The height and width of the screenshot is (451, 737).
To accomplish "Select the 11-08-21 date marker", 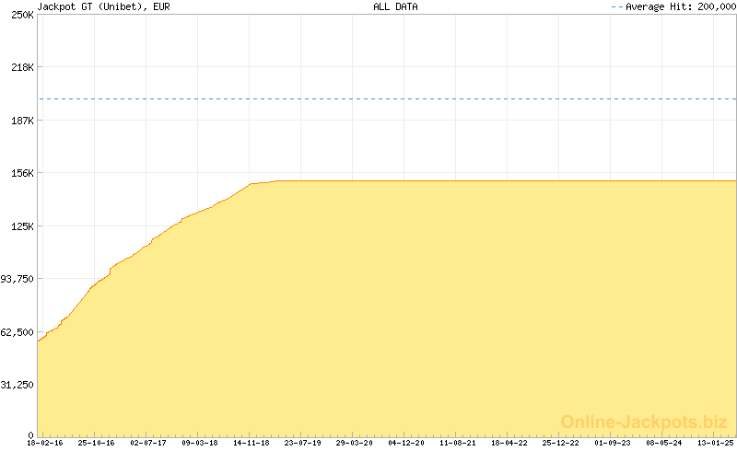I will pos(458,444).
